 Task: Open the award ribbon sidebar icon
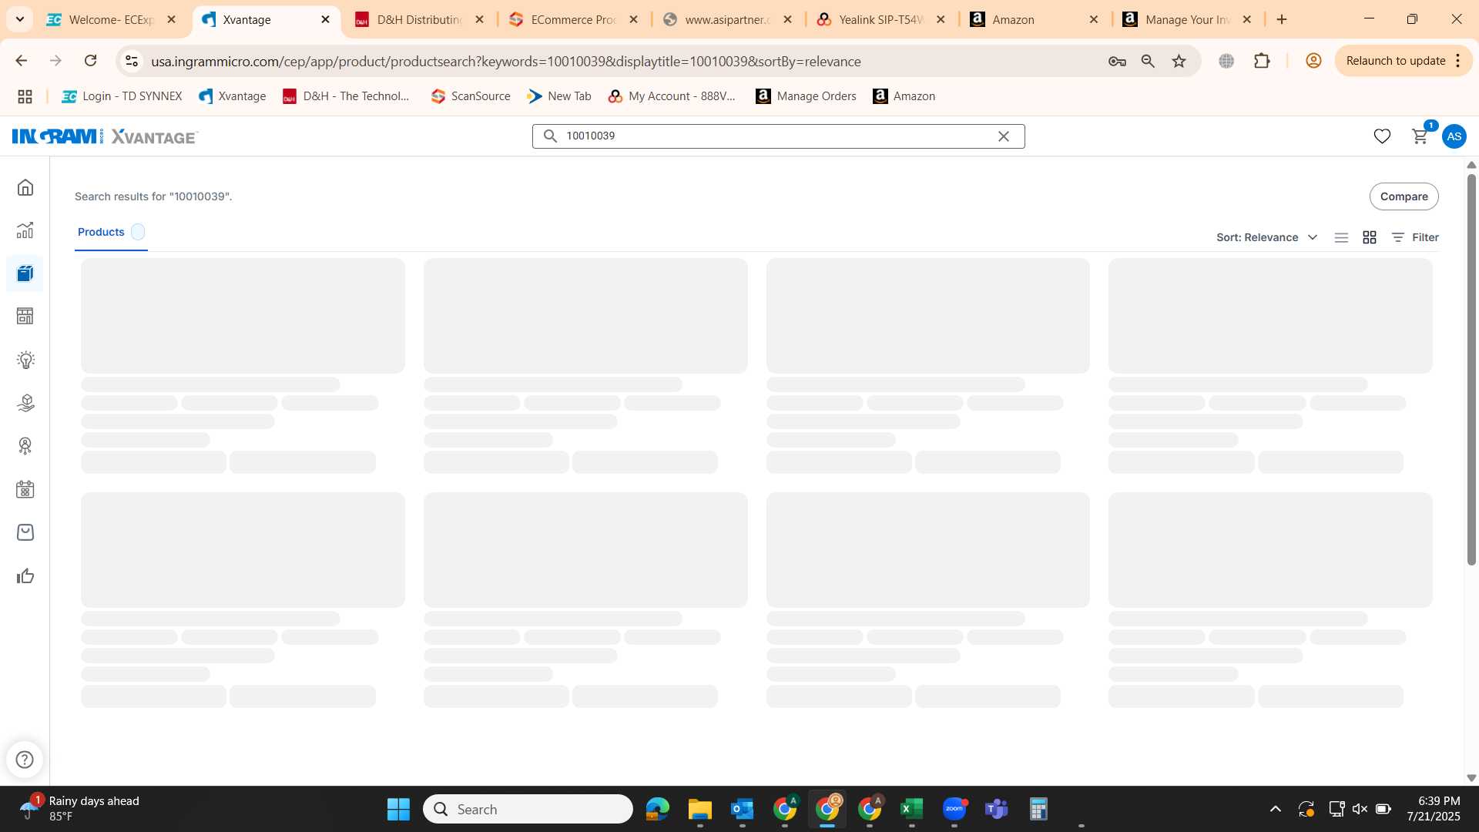25,446
